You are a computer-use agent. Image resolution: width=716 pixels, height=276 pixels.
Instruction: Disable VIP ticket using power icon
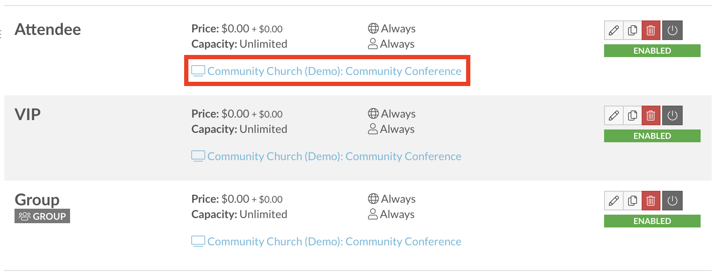pyautogui.click(x=672, y=115)
